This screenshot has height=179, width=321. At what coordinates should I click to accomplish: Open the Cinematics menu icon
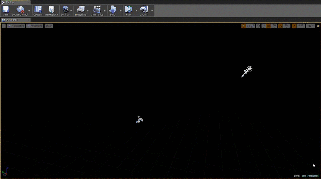97,11
